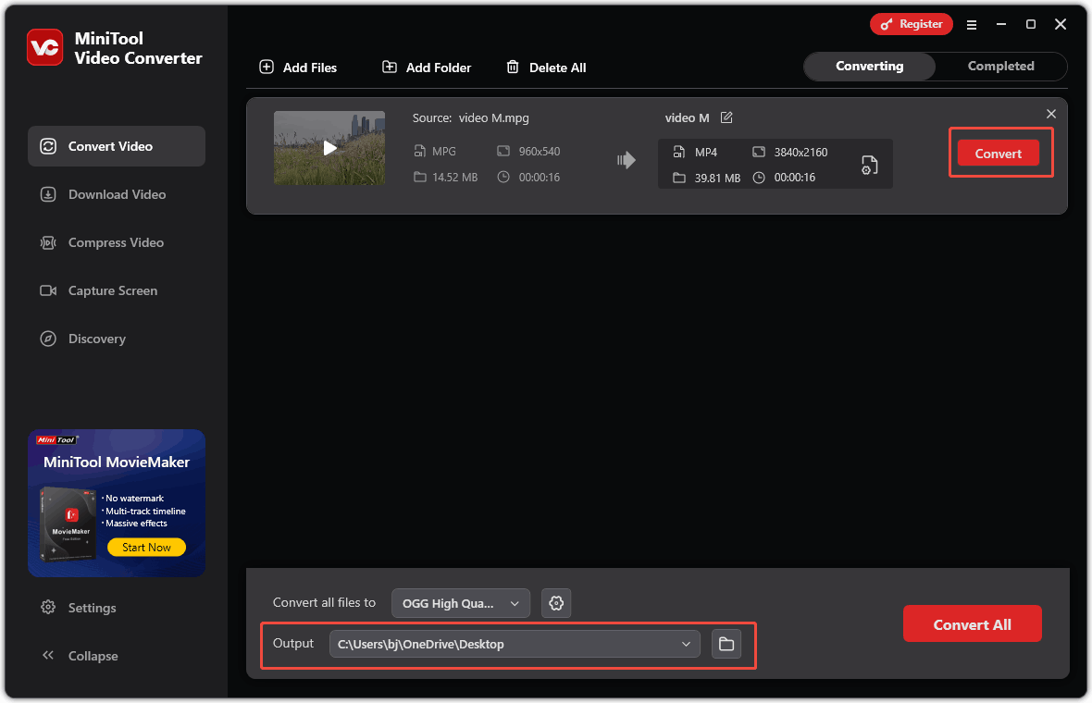This screenshot has height=703, width=1092.
Task: Click Start Now in MovieMaker ad
Action: pyautogui.click(x=146, y=547)
